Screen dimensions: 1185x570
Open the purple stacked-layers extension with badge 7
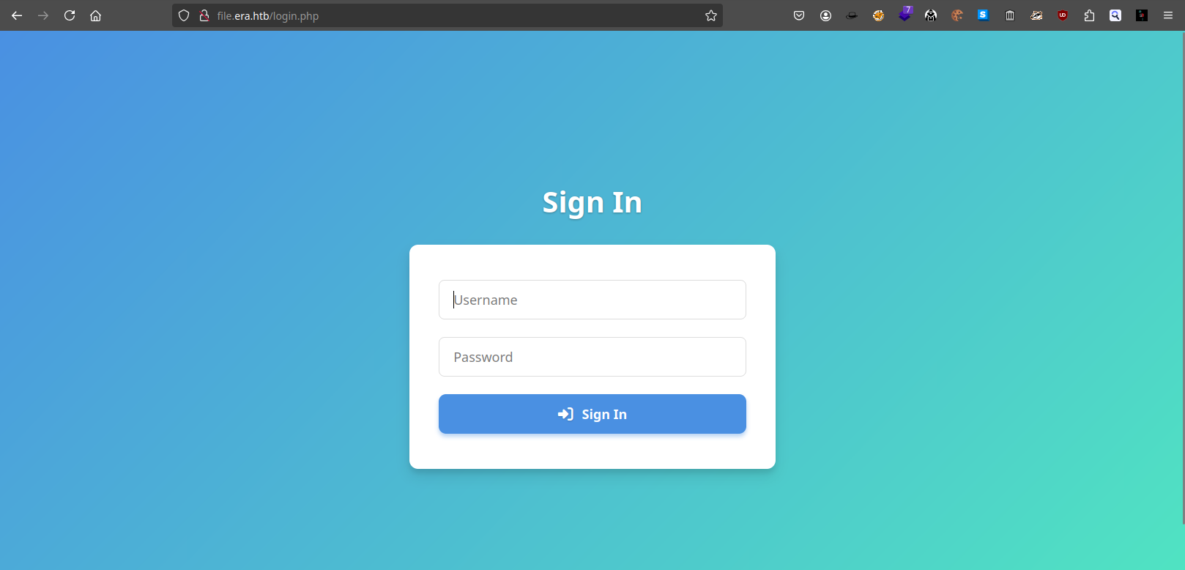pyautogui.click(x=905, y=14)
